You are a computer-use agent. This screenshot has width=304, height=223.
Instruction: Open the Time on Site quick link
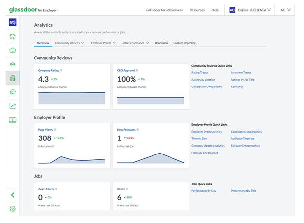[199, 138]
